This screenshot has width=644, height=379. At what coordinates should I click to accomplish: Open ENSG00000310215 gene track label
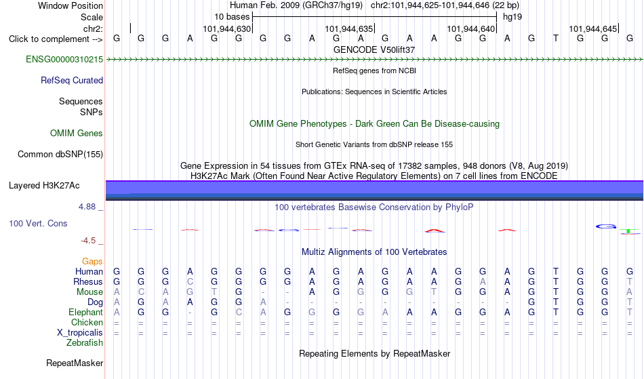point(64,60)
